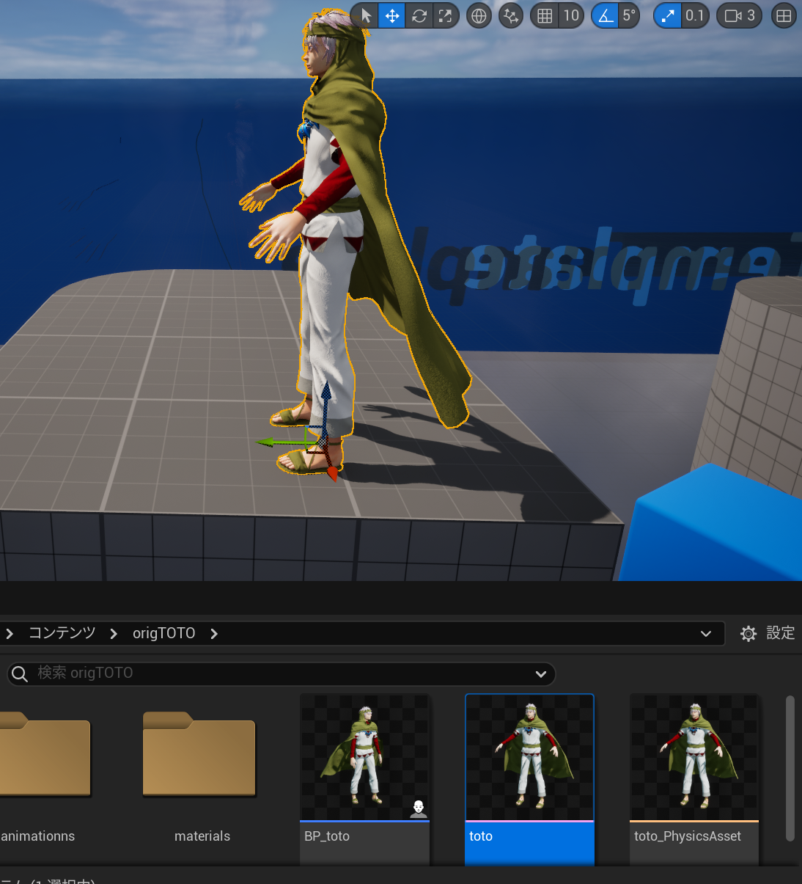Image resolution: width=802 pixels, height=884 pixels.
Task: Toggle rotation angle snapping
Action: 606,15
